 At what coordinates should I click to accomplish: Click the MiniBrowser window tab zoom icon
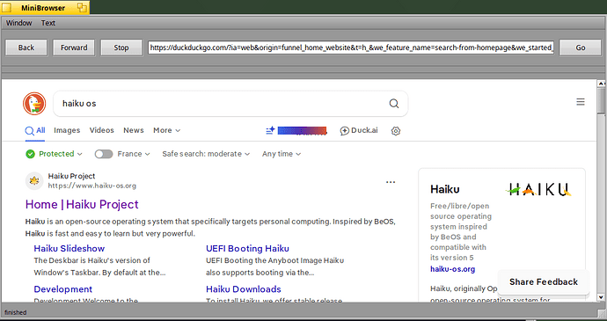click(82, 7)
